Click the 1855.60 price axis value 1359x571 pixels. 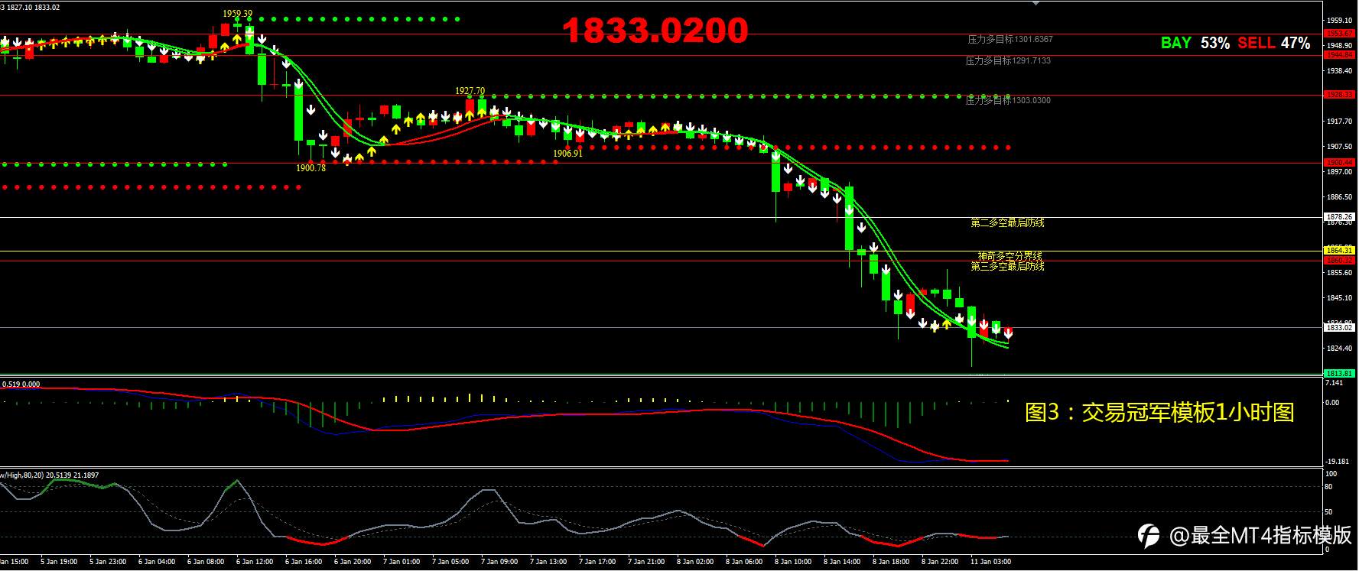click(x=1340, y=273)
